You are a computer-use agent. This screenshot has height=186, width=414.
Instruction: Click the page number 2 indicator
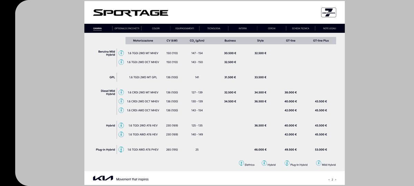click(x=332, y=179)
